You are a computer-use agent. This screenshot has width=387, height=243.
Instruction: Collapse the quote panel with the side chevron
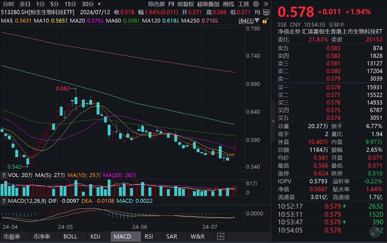pyautogui.click(x=273, y=121)
